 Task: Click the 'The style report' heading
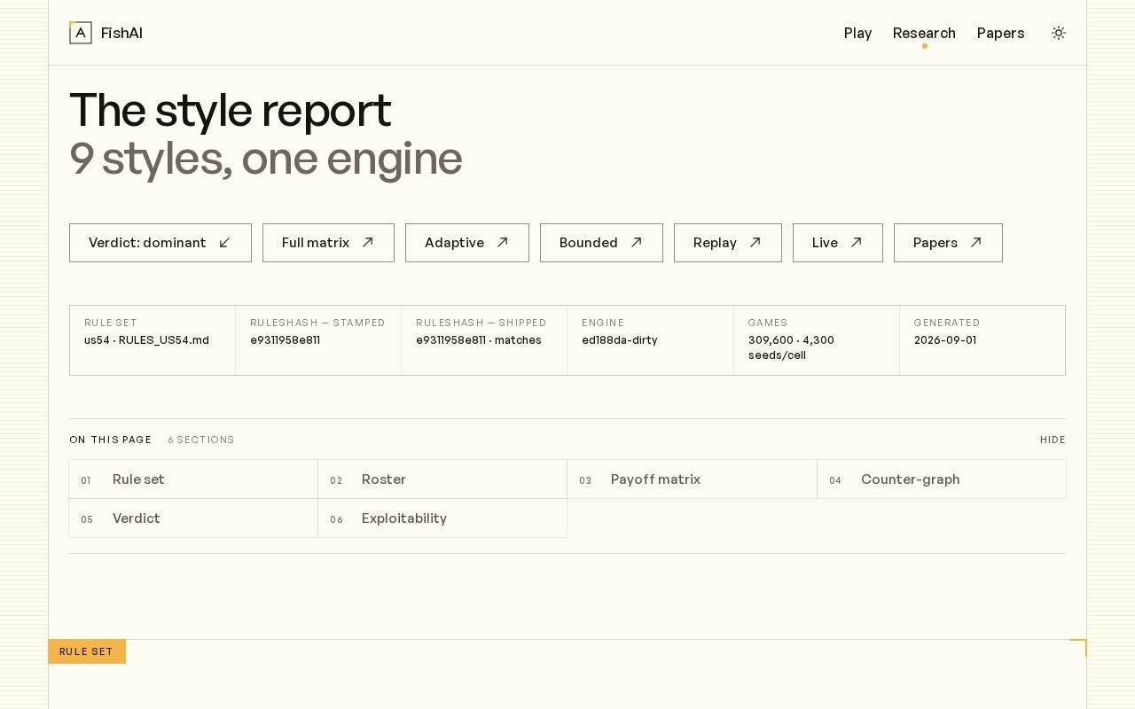[x=231, y=111]
